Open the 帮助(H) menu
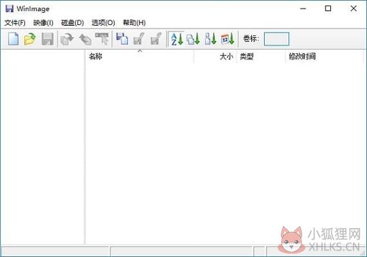Image resolution: width=367 pixels, height=257 pixels. pyautogui.click(x=134, y=22)
